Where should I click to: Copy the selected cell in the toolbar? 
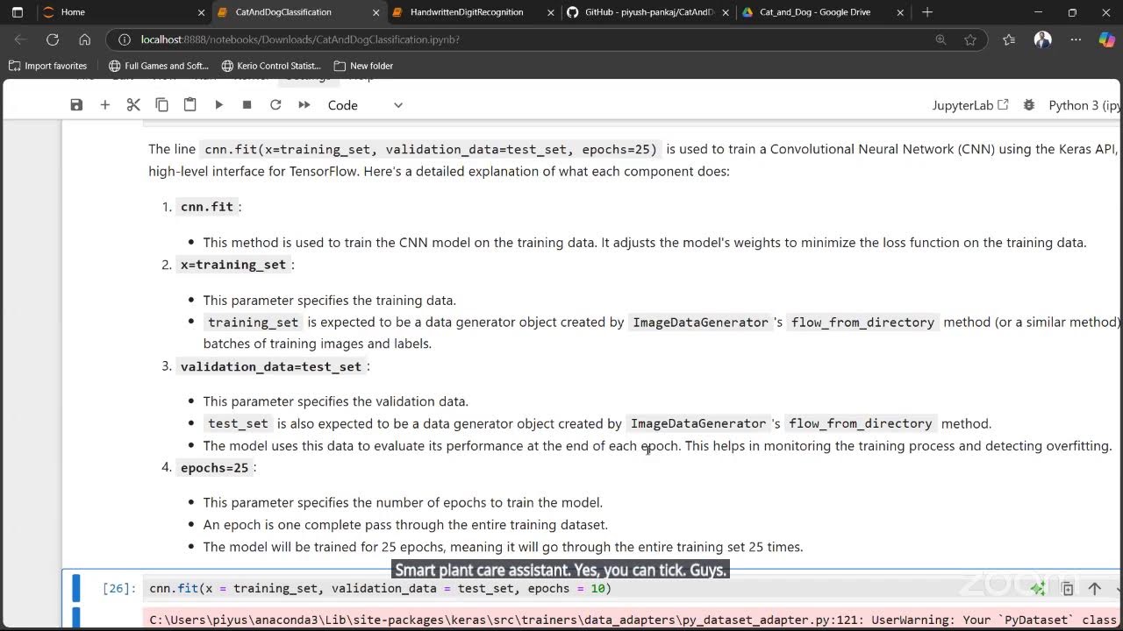point(161,105)
